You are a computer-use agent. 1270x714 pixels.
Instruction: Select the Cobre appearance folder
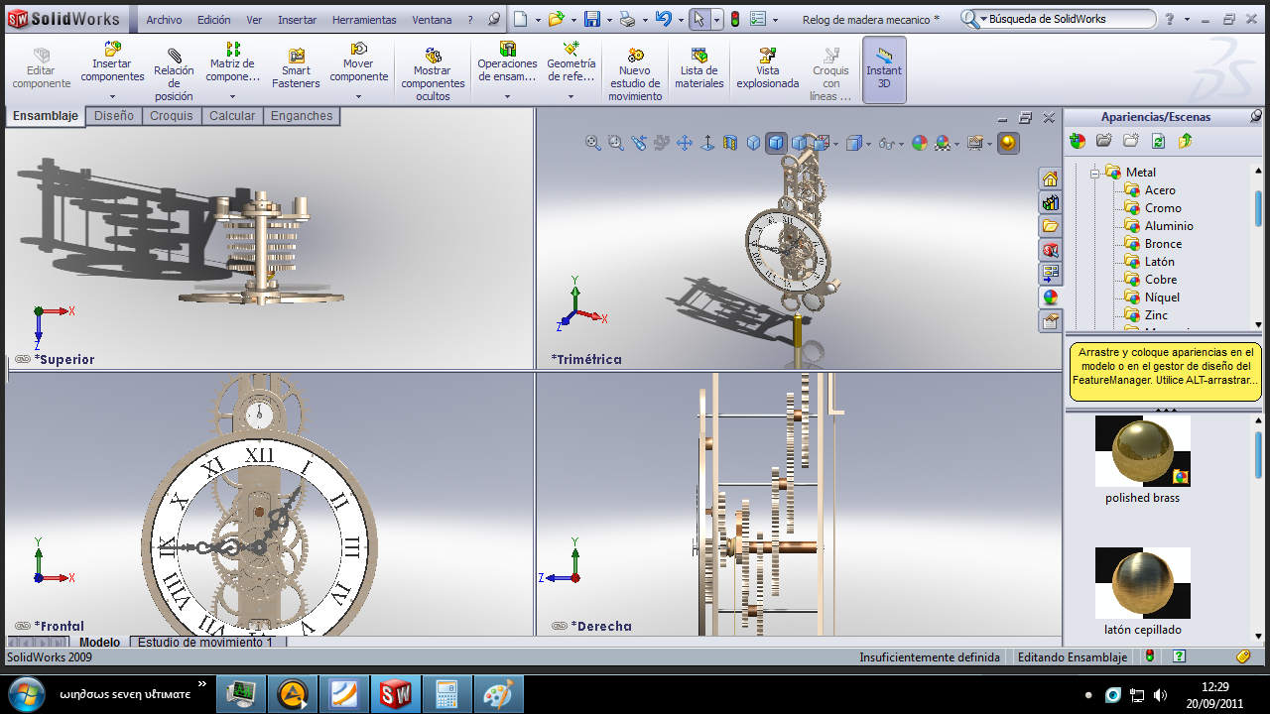(x=1161, y=280)
